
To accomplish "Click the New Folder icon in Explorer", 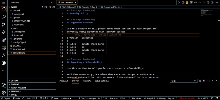I will [x=46, y=7].
